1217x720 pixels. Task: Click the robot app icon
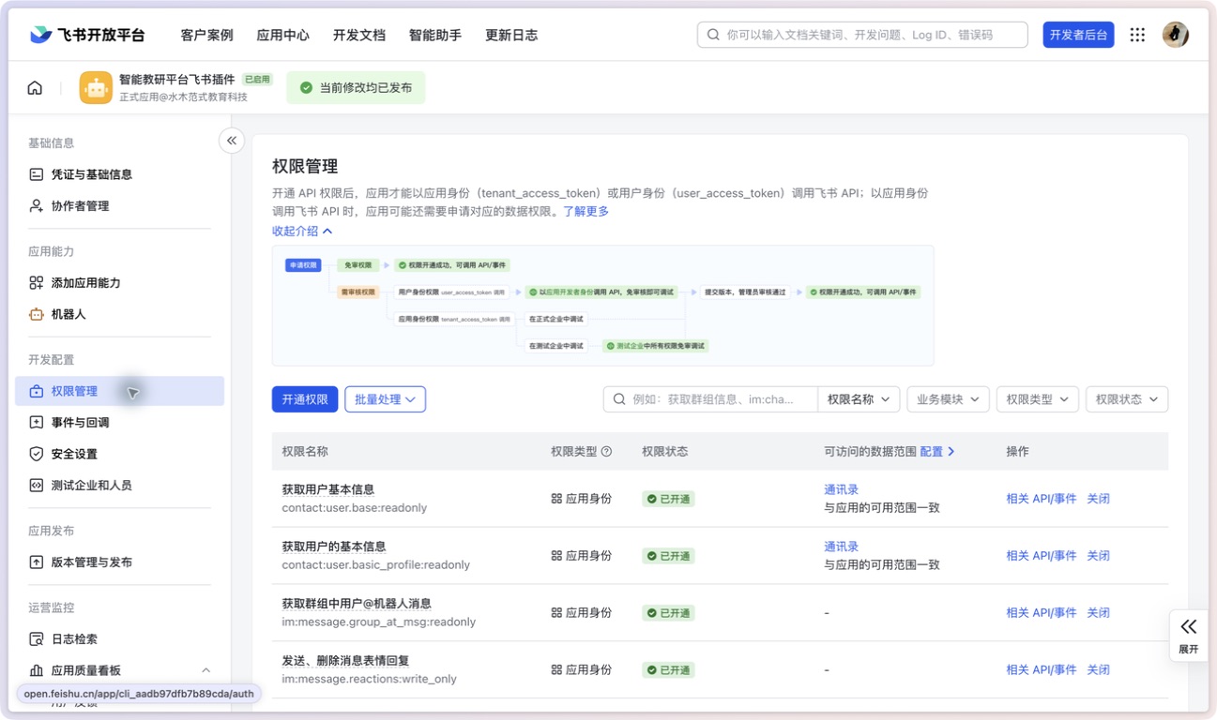96,87
